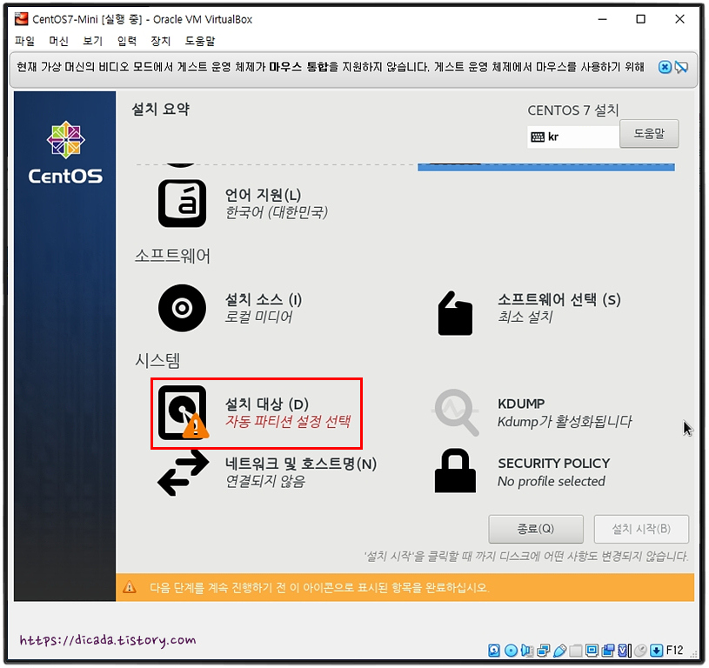Open the 입력 menu
Image resolution: width=709 pixels, height=668 pixels.
click(127, 41)
